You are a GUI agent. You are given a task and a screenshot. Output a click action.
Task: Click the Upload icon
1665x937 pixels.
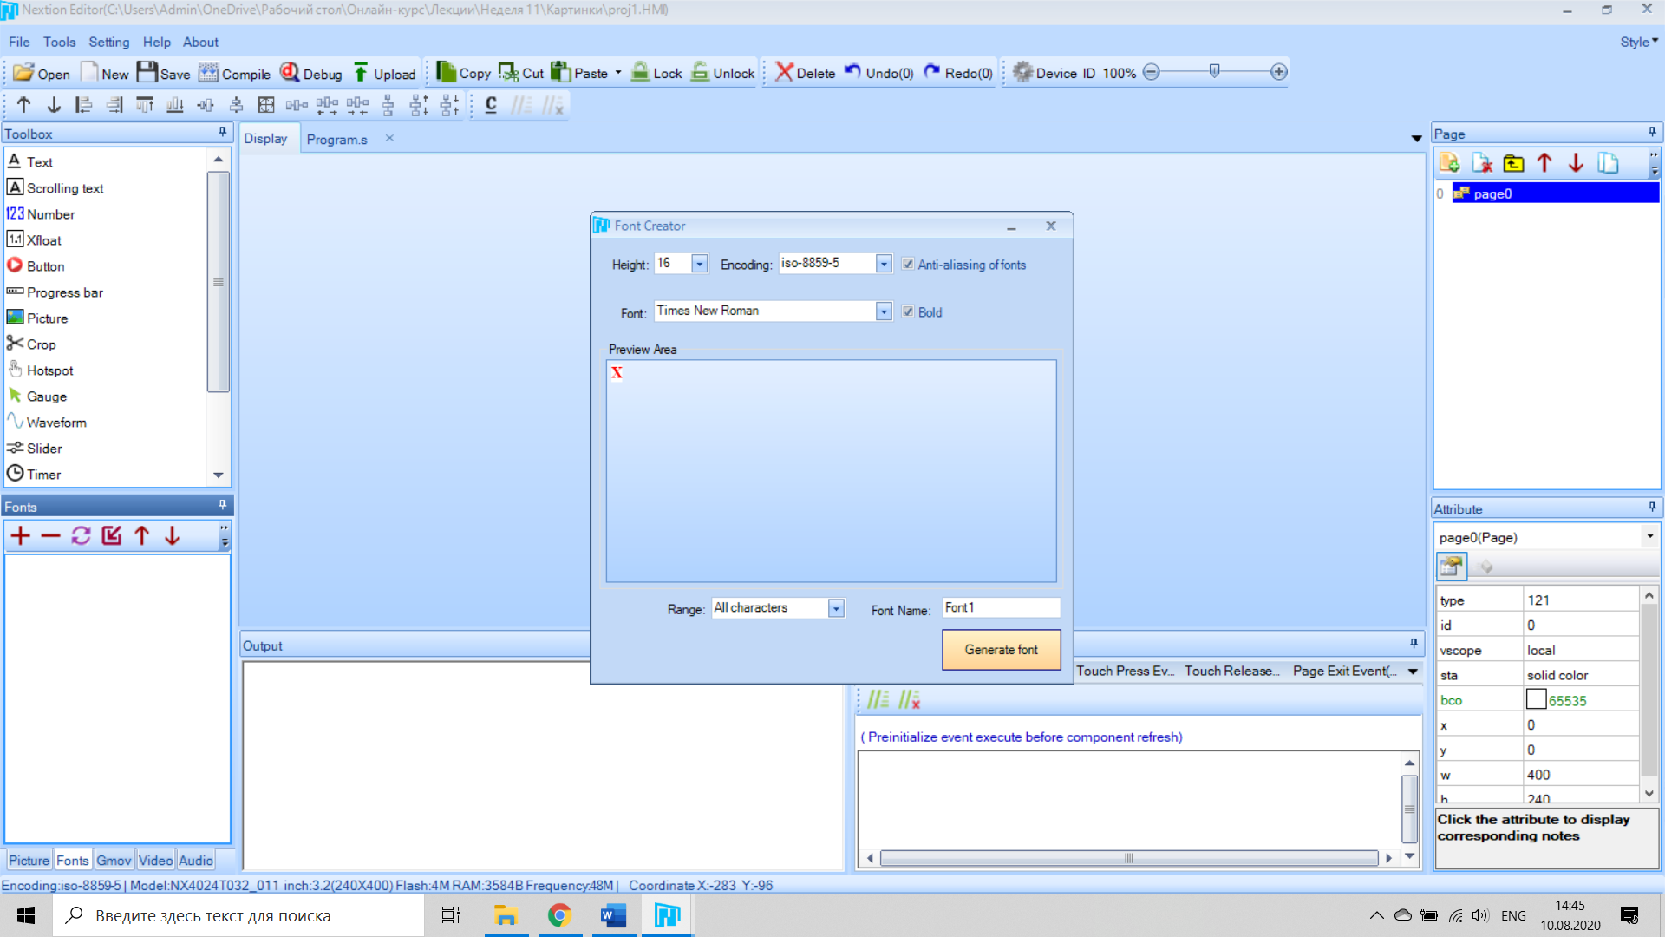coord(361,73)
